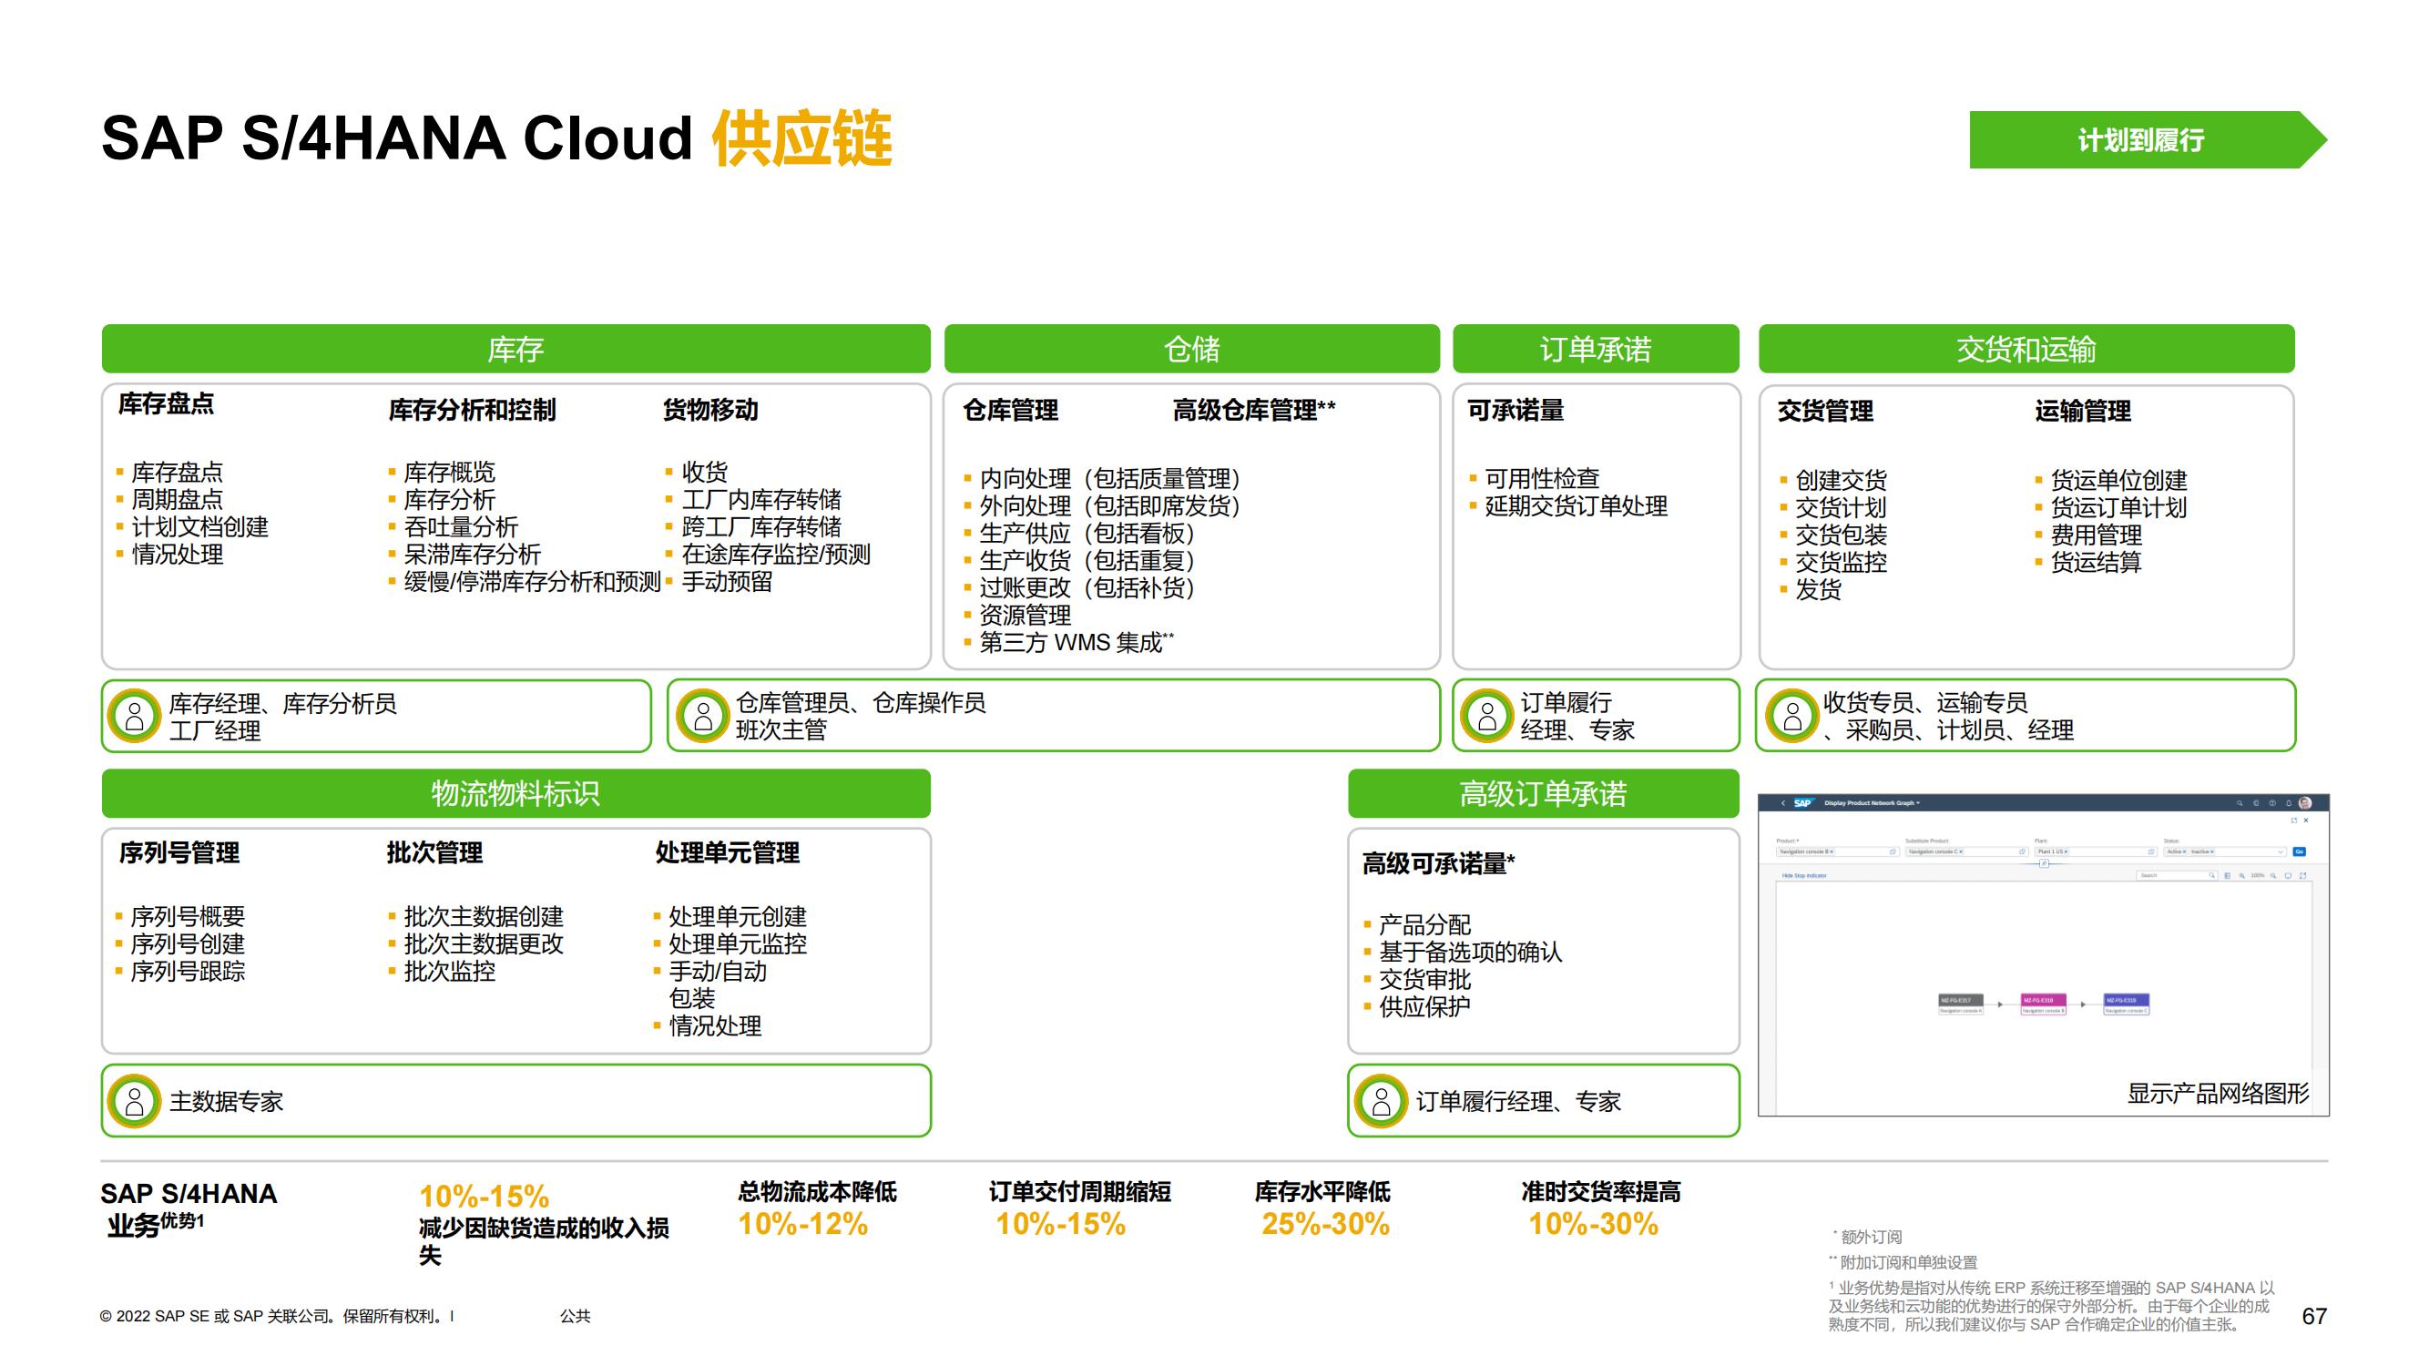Screen dimensions: 2429x1366
Task: Click the 10%-12% figure under 总物流成本降低
Action: point(802,1225)
